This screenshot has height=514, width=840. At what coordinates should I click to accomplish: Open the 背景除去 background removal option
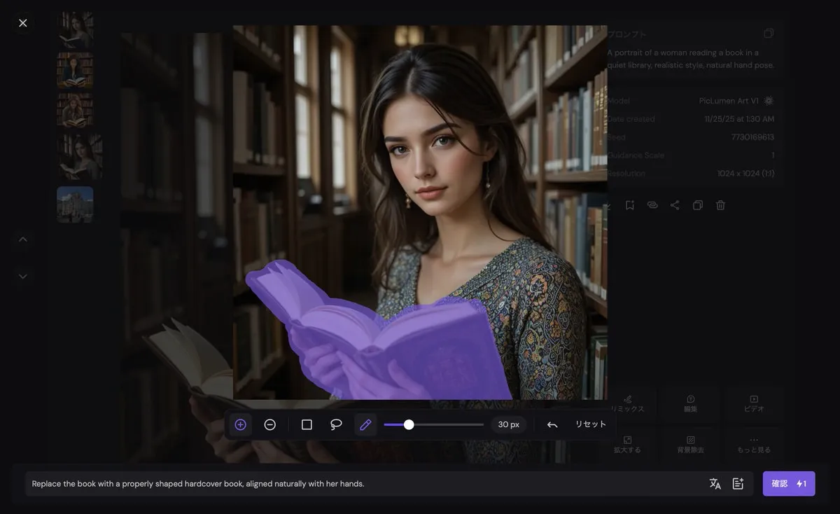(691, 444)
